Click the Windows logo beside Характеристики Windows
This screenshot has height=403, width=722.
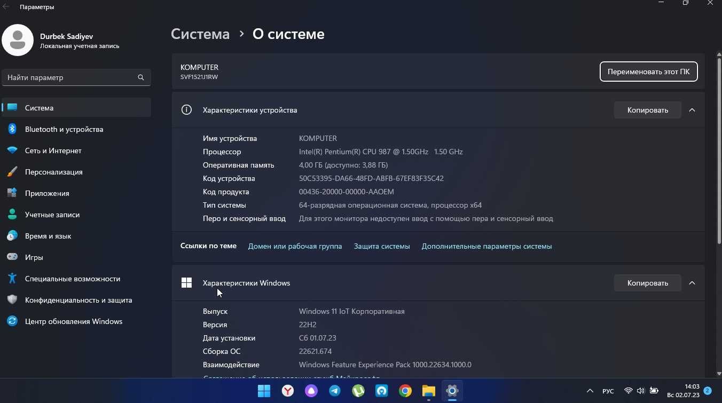point(186,283)
